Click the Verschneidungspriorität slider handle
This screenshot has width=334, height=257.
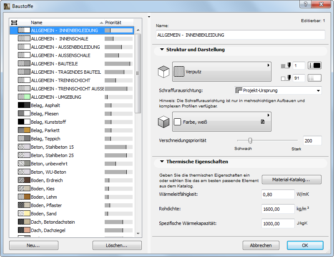coord(250,140)
